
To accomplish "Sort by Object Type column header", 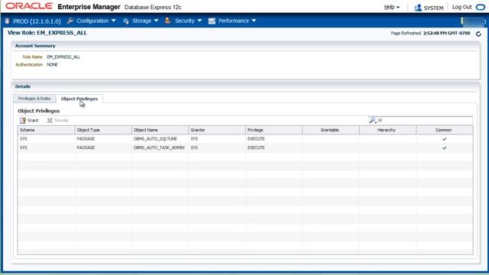I will (103, 130).
